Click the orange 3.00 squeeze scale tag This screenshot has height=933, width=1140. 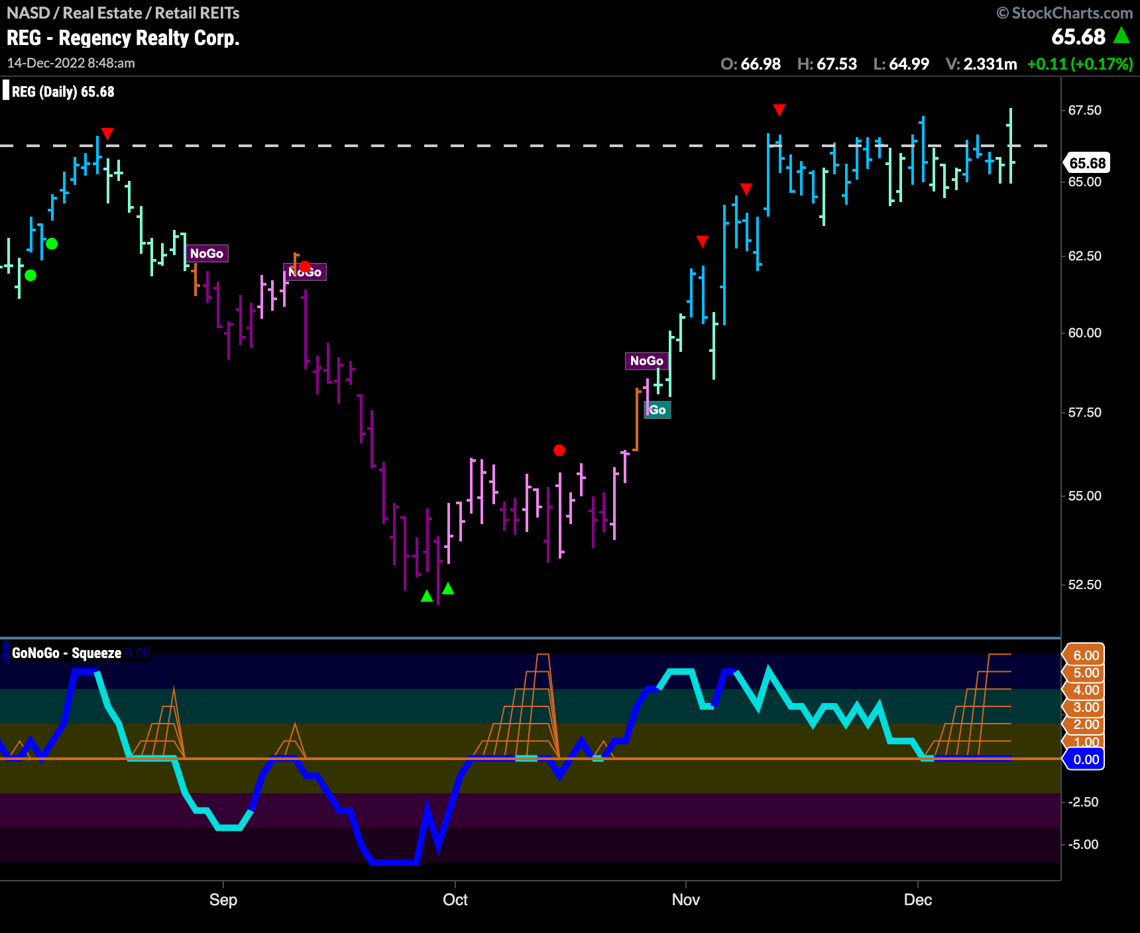(x=1084, y=707)
